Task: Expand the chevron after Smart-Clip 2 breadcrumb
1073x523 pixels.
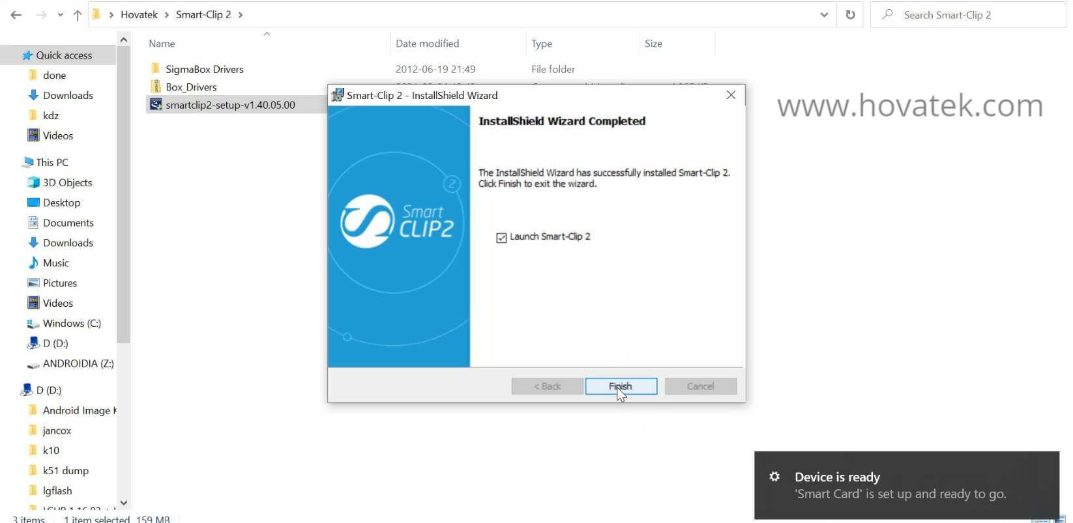Action: [x=241, y=15]
